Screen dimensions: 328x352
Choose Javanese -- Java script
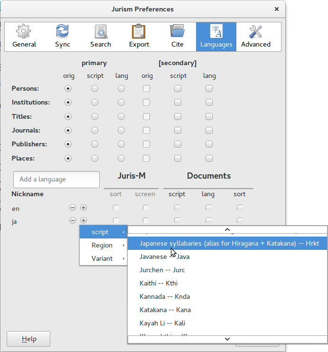[x=227, y=257]
